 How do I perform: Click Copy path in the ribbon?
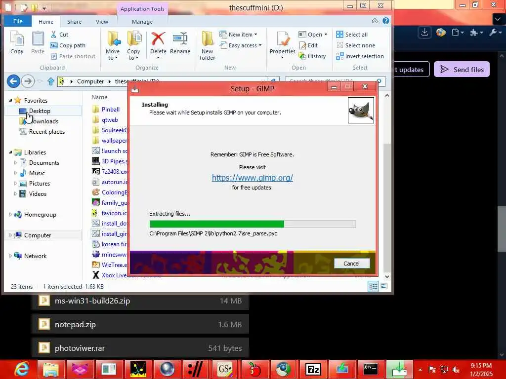68,45
